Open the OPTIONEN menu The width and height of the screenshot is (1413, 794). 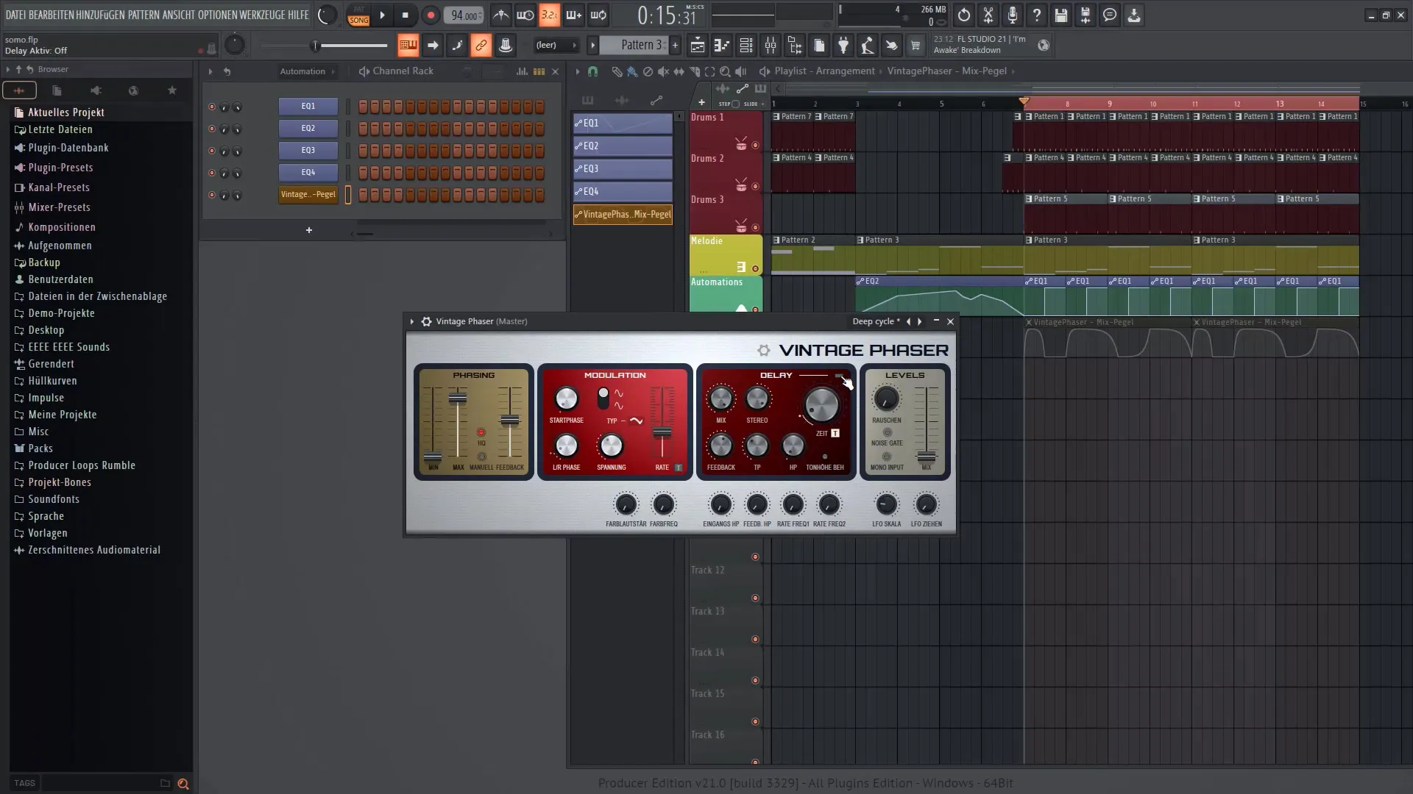click(x=216, y=15)
